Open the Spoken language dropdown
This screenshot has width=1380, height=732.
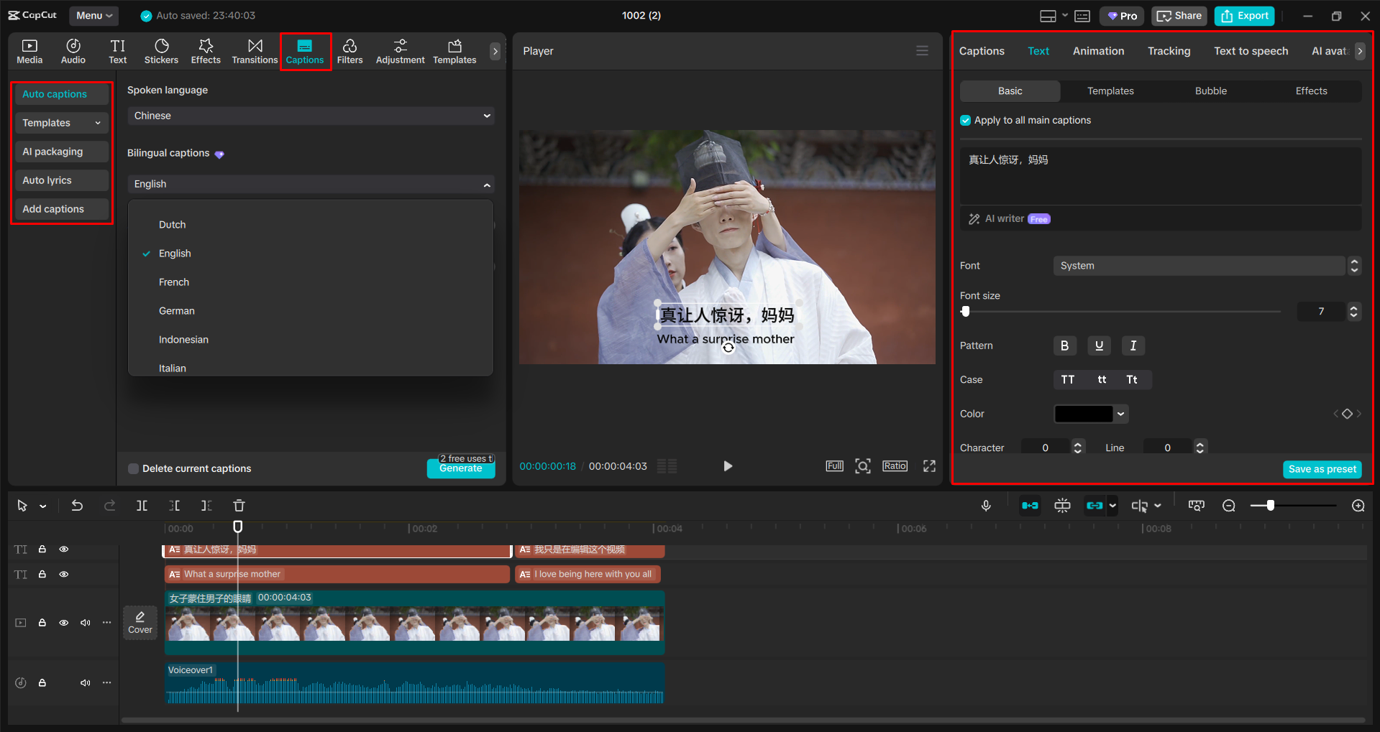pyautogui.click(x=310, y=115)
